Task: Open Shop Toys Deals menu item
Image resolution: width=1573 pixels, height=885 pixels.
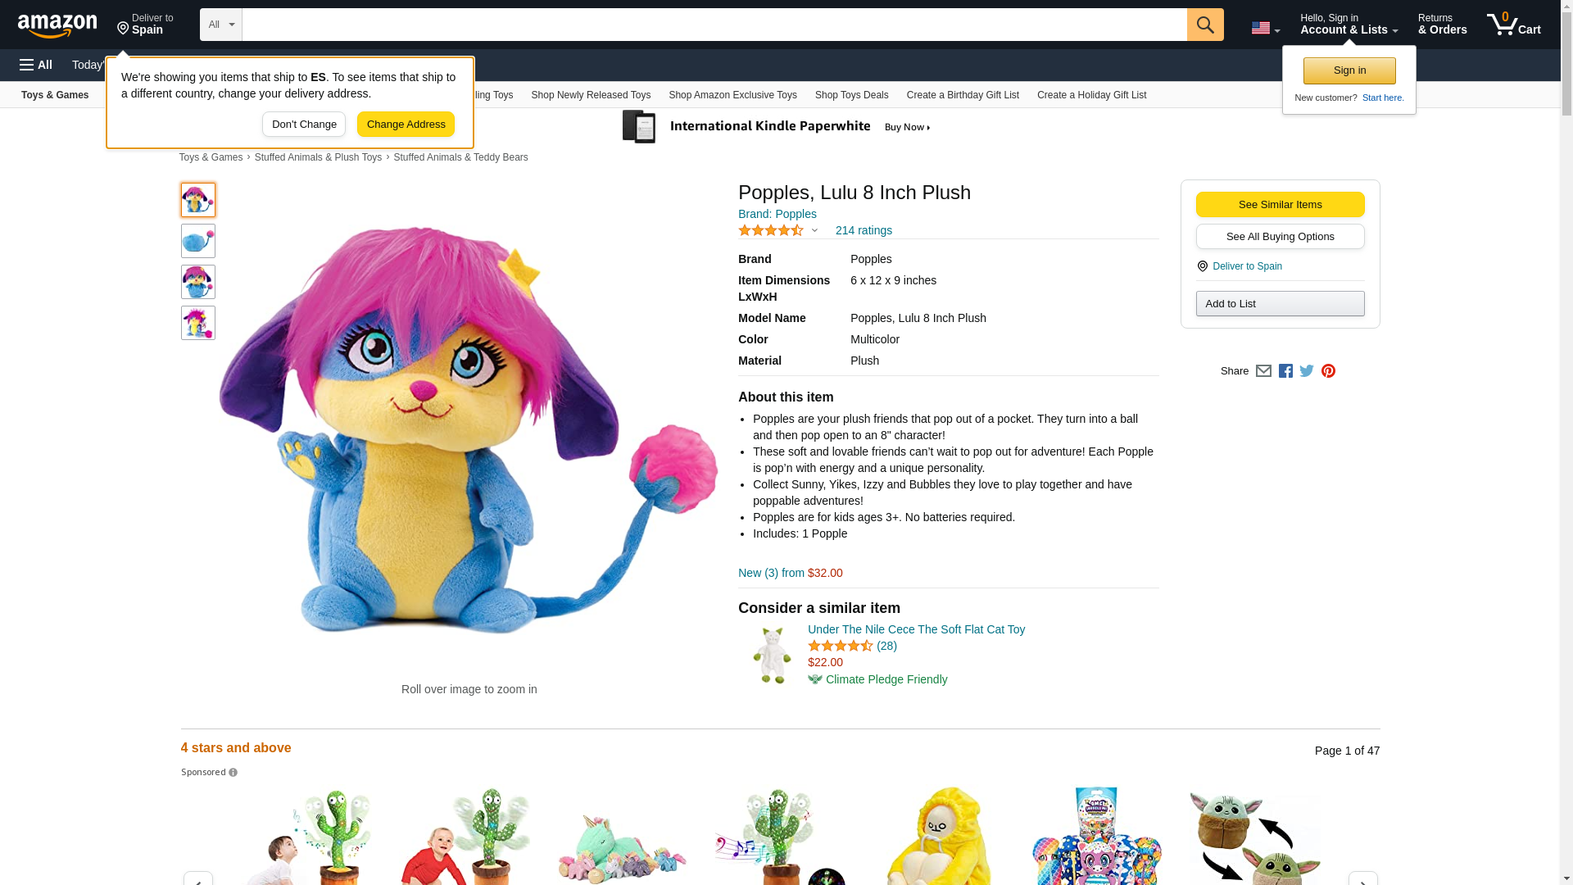Action: (851, 95)
